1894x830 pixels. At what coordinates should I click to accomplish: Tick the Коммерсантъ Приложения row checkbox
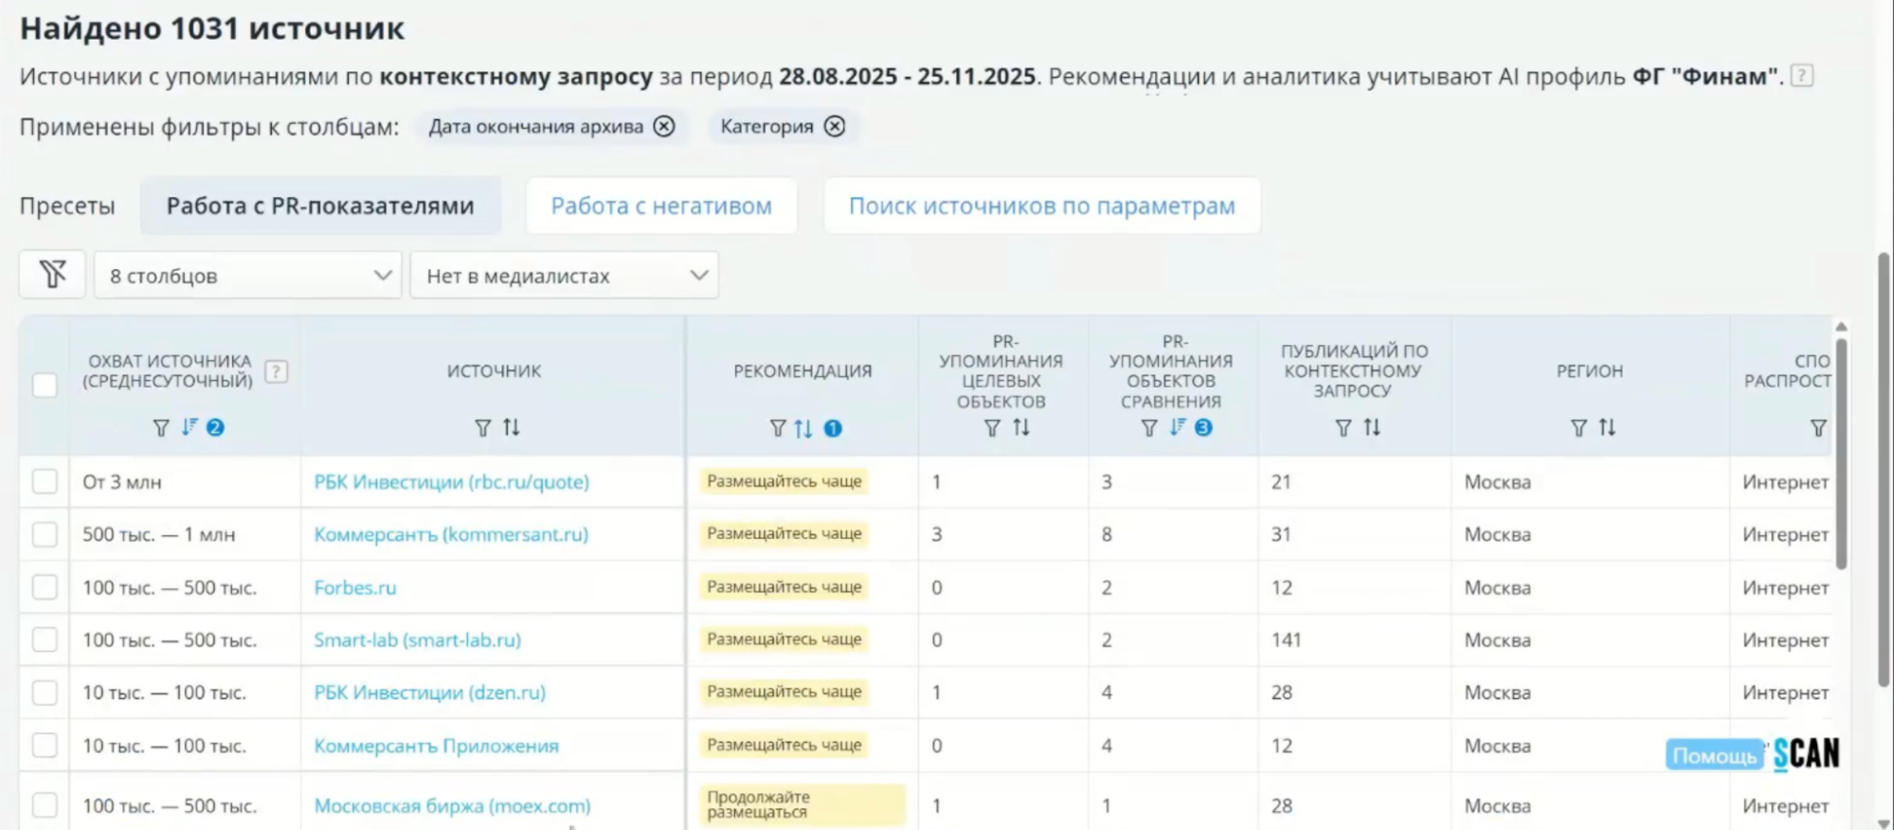[45, 746]
